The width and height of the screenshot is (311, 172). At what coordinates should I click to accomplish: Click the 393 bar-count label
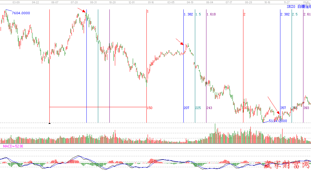(306, 108)
